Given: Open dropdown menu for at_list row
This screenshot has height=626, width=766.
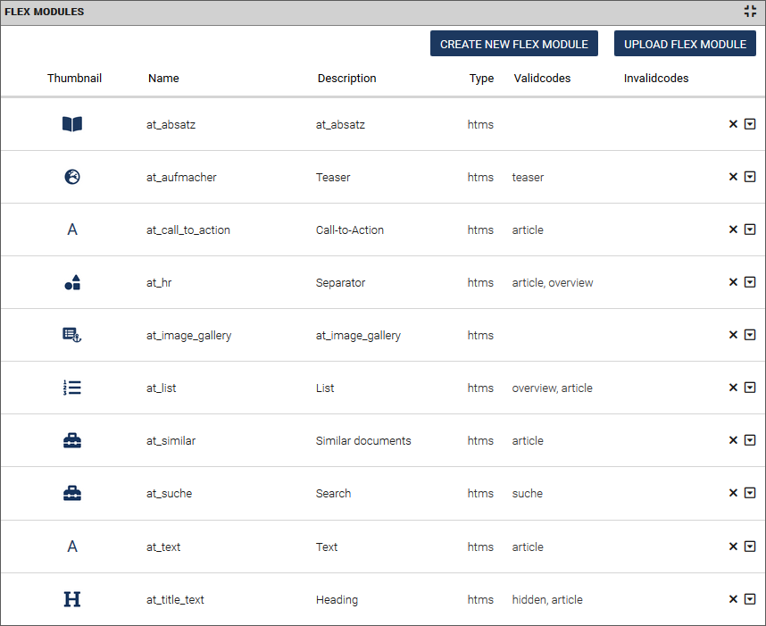Looking at the screenshot, I should [x=750, y=388].
